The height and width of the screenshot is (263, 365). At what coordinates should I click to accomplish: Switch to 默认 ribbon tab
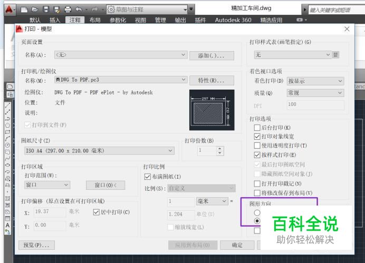click(x=35, y=20)
